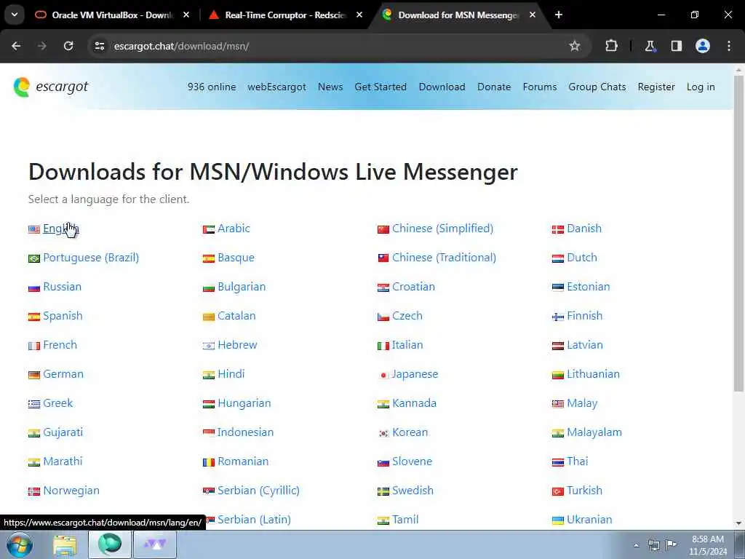
Task: Click the Spanish flag icon
Action: (34, 317)
